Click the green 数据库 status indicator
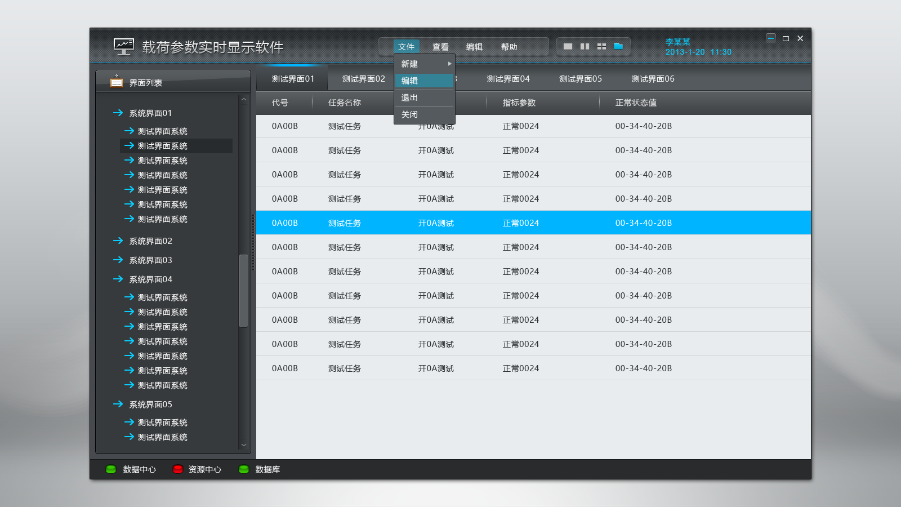This screenshot has height=507, width=901. [244, 469]
